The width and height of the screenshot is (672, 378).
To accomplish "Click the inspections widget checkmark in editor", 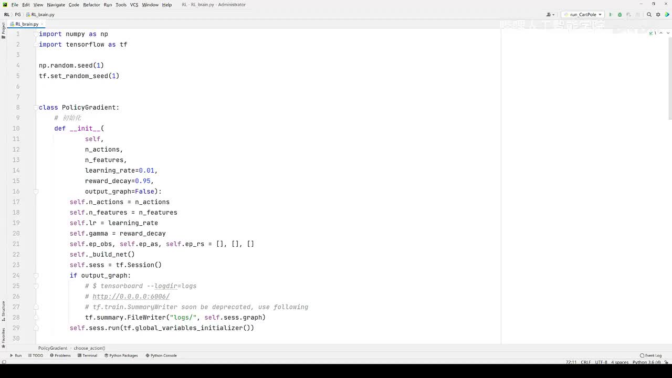I will pos(652,33).
